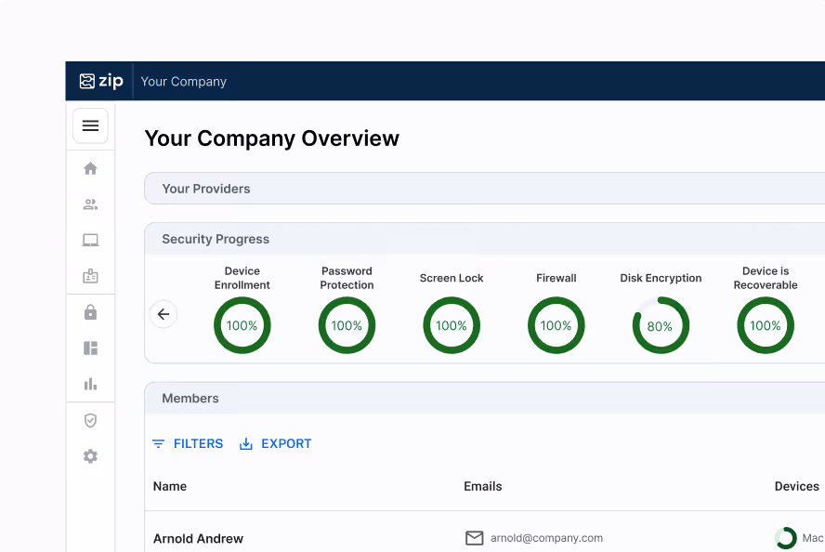
Task: Click the EXPORT button
Action: click(x=275, y=443)
